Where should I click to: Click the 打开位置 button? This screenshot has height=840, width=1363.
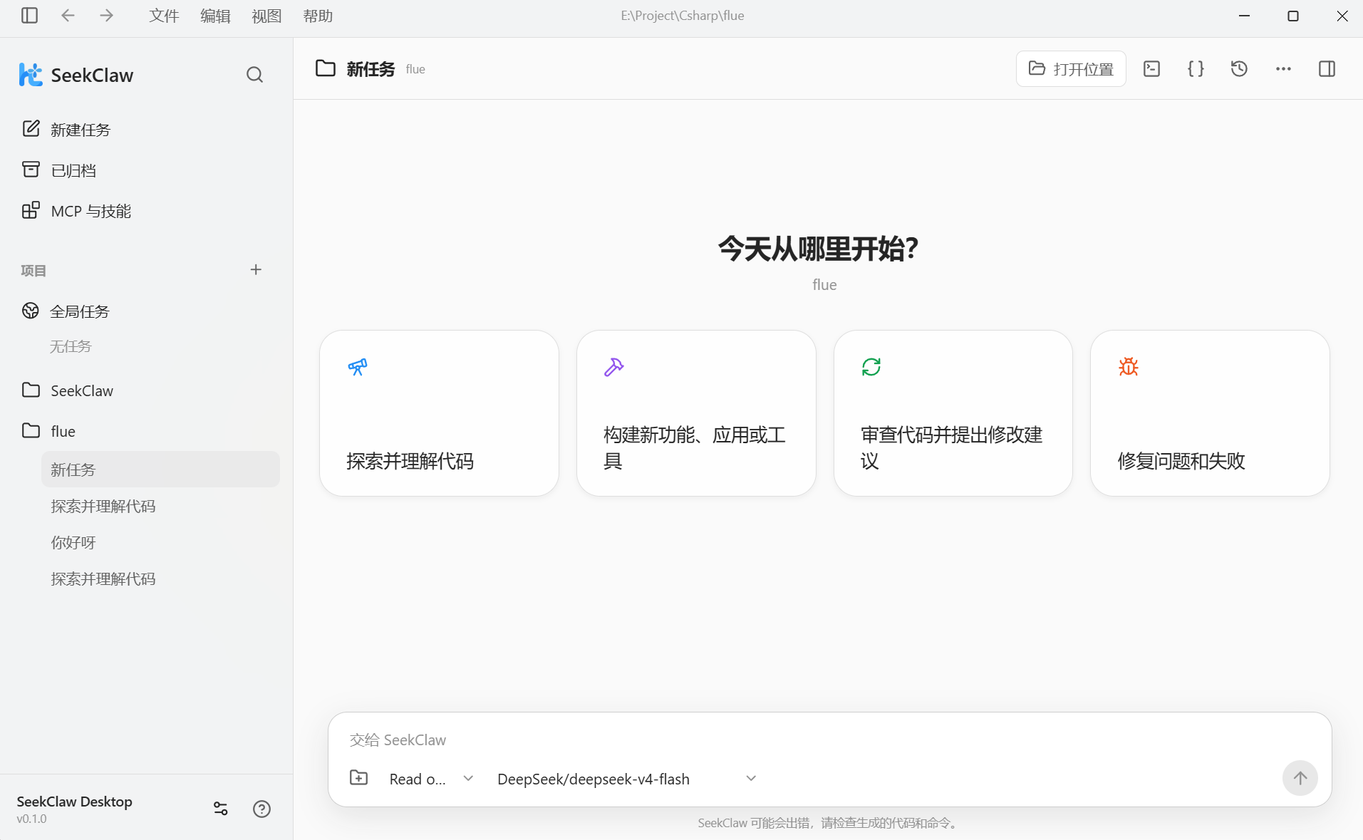click(1071, 69)
